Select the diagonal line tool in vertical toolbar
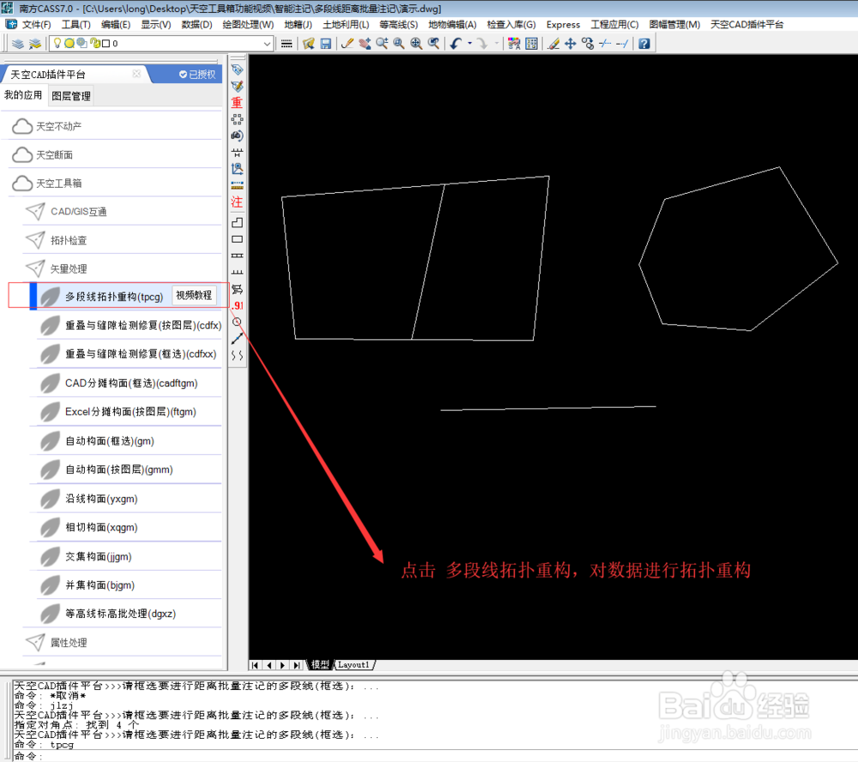This screenshot has width=858, height=762. pos(237,339)
